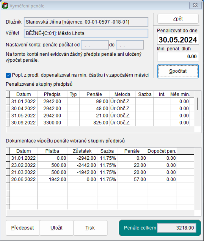Screen dimensions: 204x241
Task: Toggle the Popl. z prodl. dopenalizovat checkbox
Action: [x=8, y=75]
